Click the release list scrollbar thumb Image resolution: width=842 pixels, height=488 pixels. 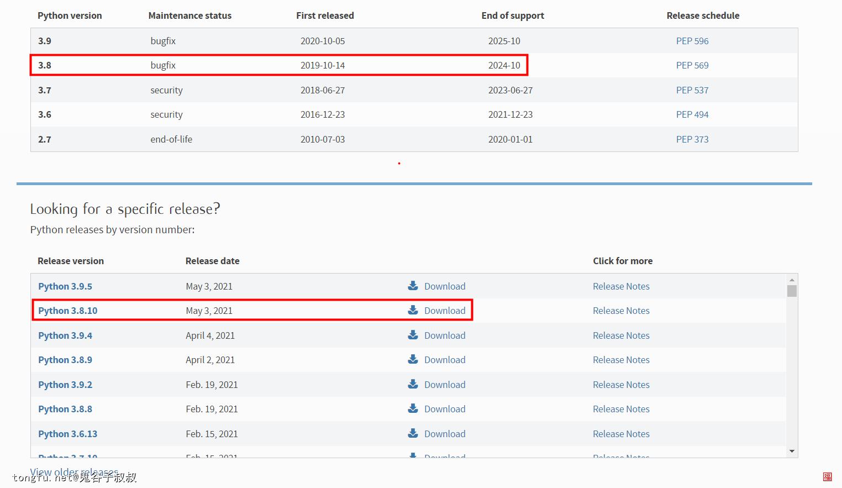(x=792, y=291)
